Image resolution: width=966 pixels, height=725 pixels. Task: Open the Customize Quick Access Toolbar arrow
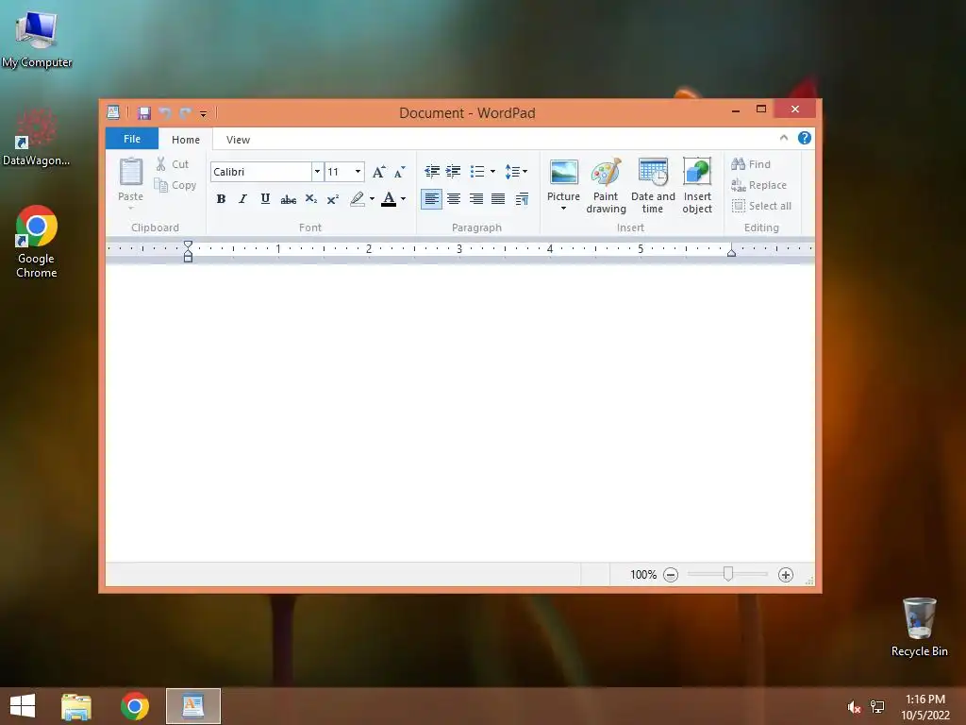(x=204, y=113)
